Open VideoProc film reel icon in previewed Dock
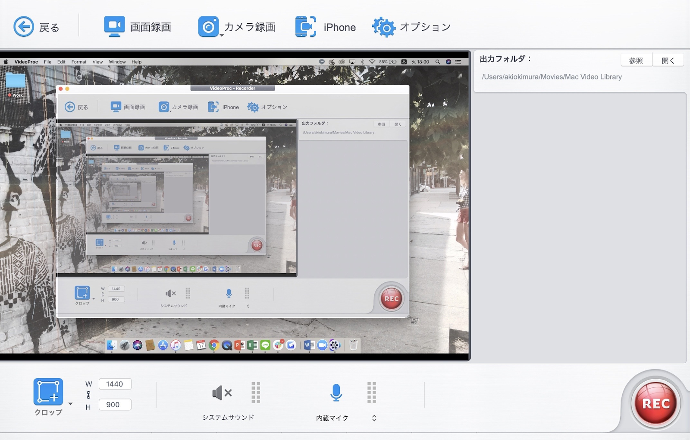The height and width of the screenshot is (440, 690). click(335, 345)
